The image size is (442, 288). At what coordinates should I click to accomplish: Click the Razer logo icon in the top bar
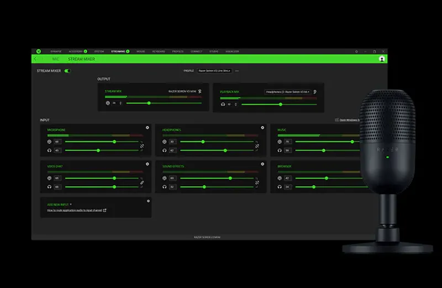pyautogui.click(x=37, y=51)
